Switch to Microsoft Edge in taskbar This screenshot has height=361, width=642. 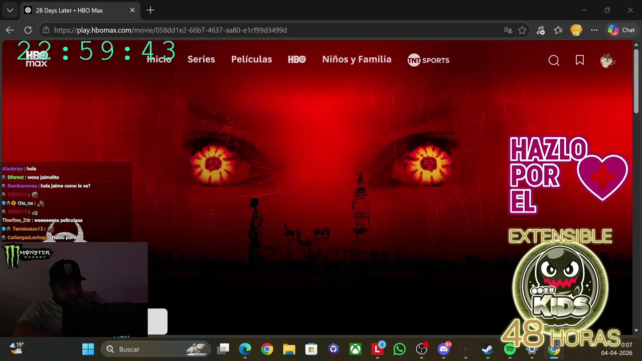point(245,349)
